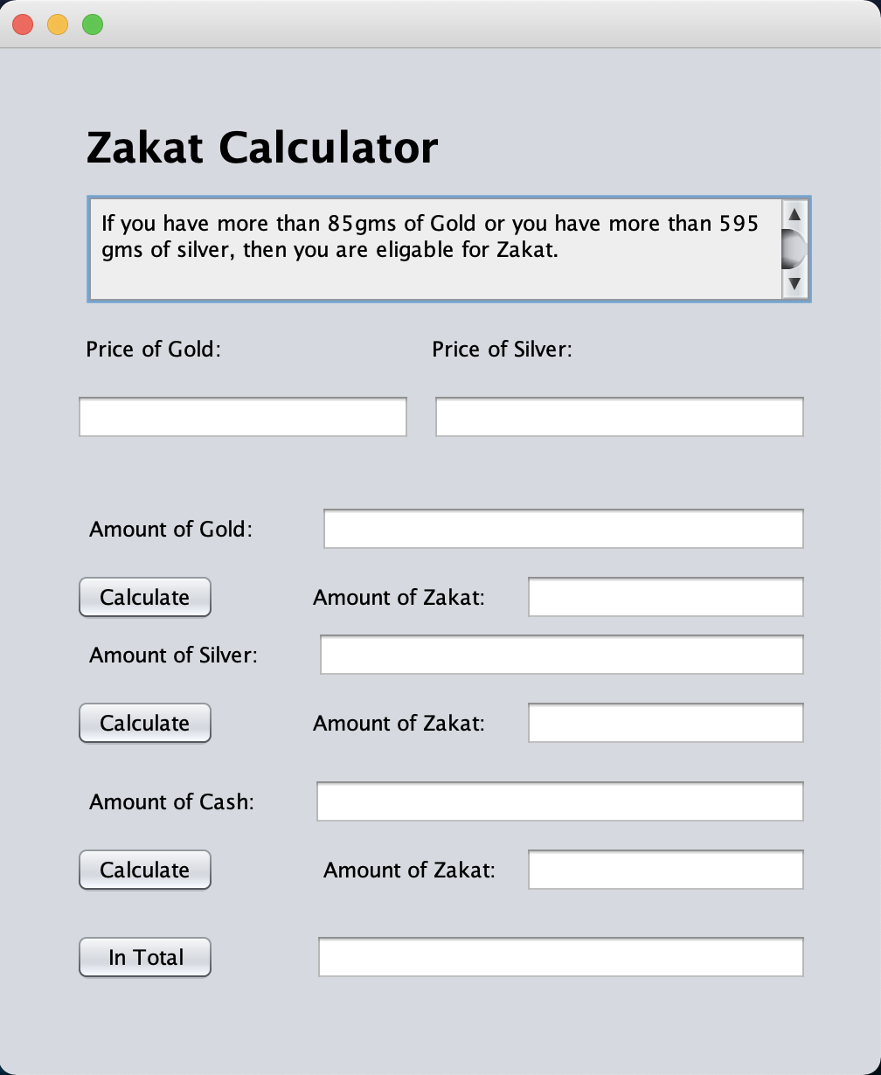Click the Zakat Calculator title text
Viewport: 881px width, 1075px height.
262,148
